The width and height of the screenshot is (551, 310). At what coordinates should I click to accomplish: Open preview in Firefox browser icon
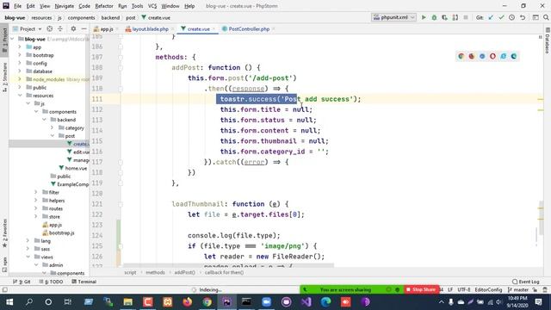[x=472, y=56]
